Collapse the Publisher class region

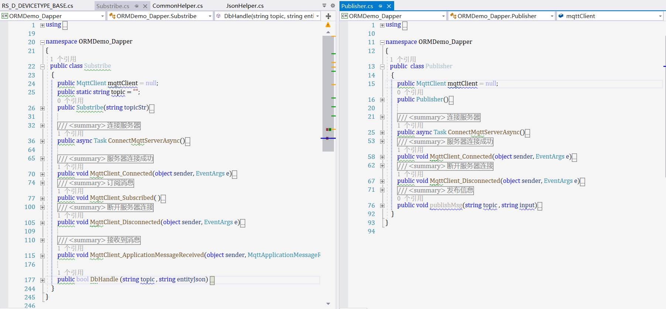click(x=382, y=67)
